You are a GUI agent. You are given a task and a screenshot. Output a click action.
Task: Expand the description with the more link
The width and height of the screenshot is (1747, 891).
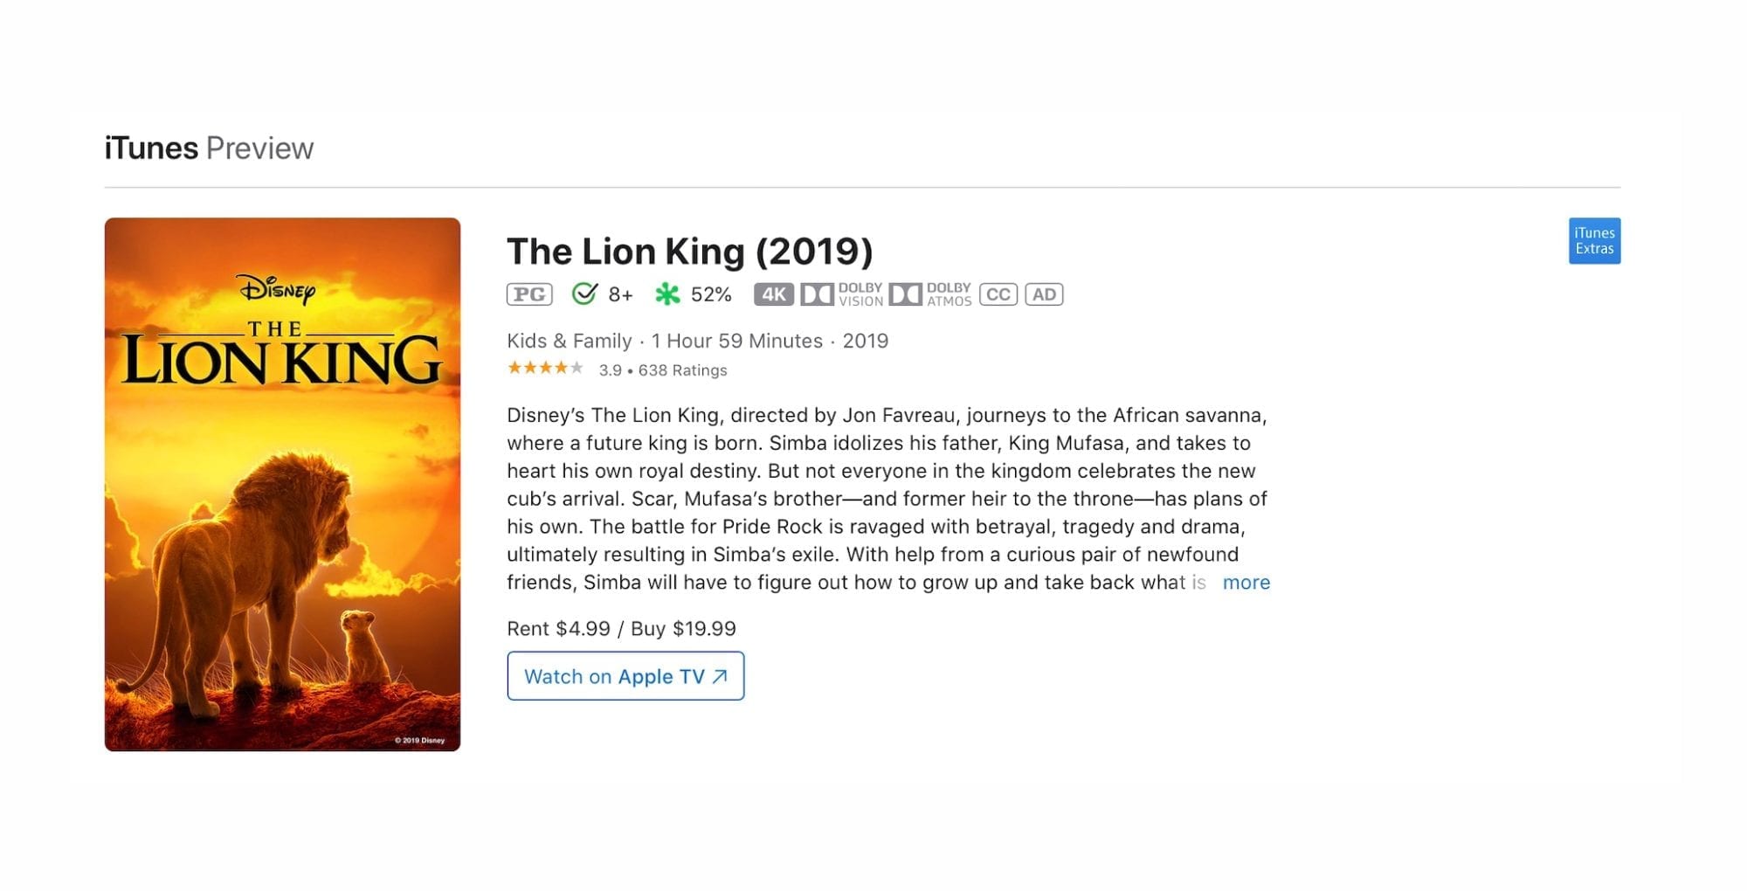(1246, 583)
